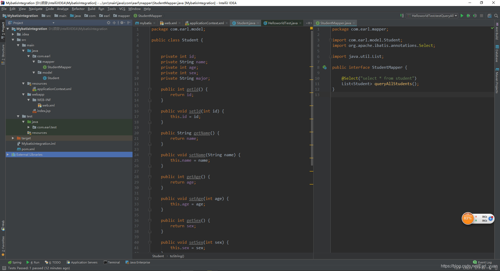Run with Coverage from the toolbar

click(475, 16)
